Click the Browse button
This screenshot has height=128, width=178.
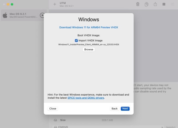coord(89,49)
